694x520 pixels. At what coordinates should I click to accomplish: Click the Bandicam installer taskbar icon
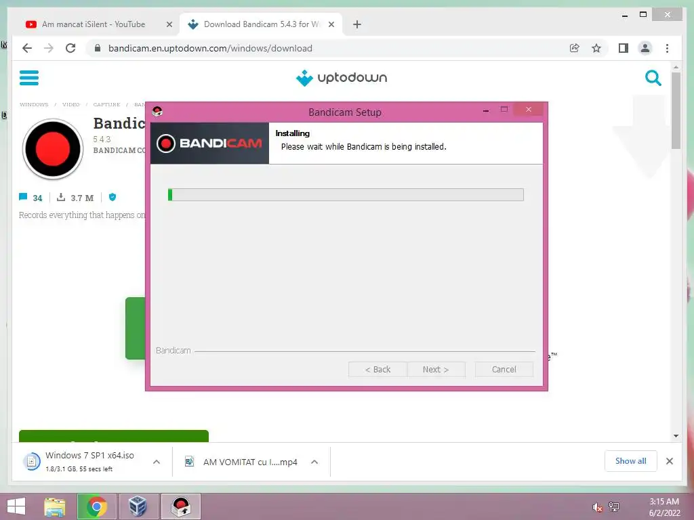coord(181,506)
